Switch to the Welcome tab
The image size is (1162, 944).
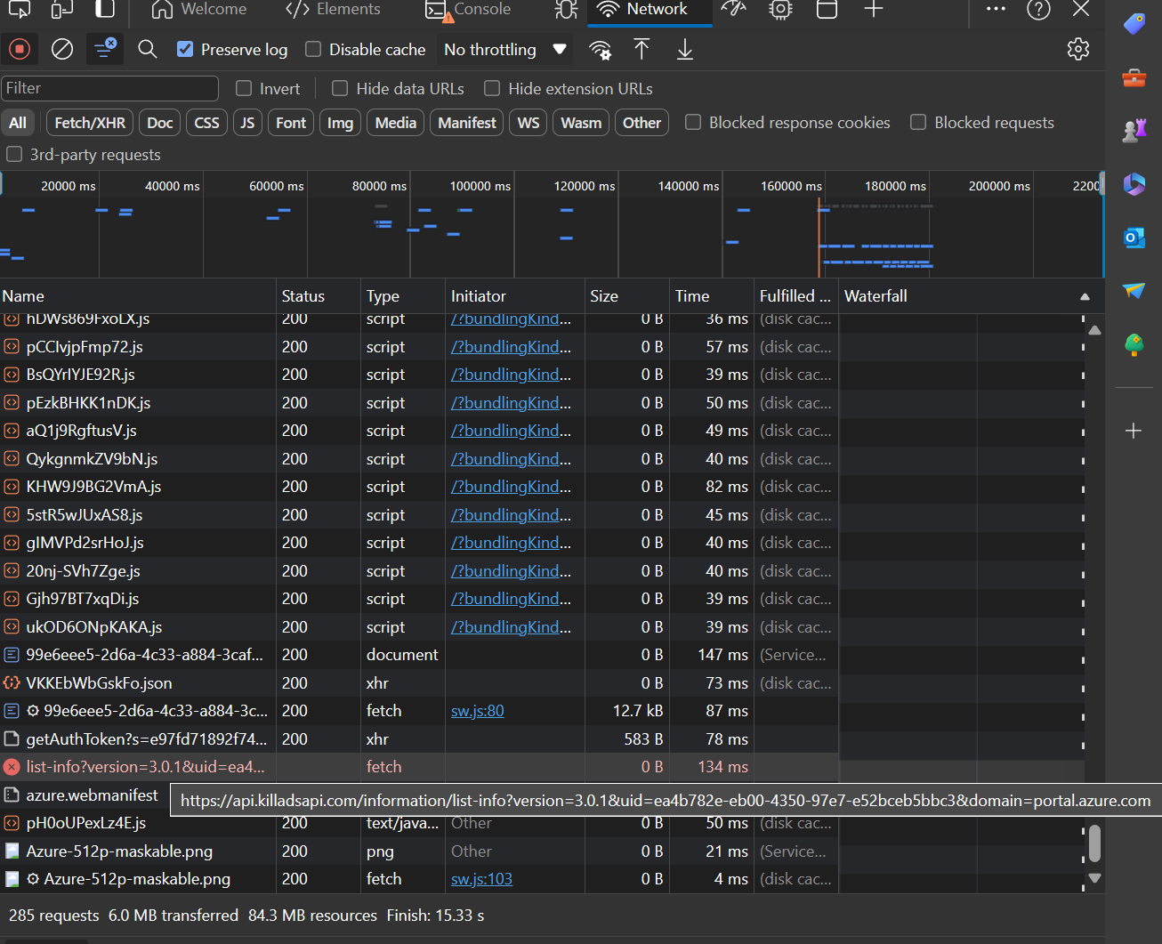click(x=199, y=10)
